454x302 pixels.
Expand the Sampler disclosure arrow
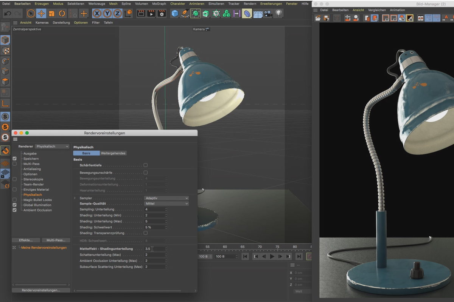[x=75, y=198]
